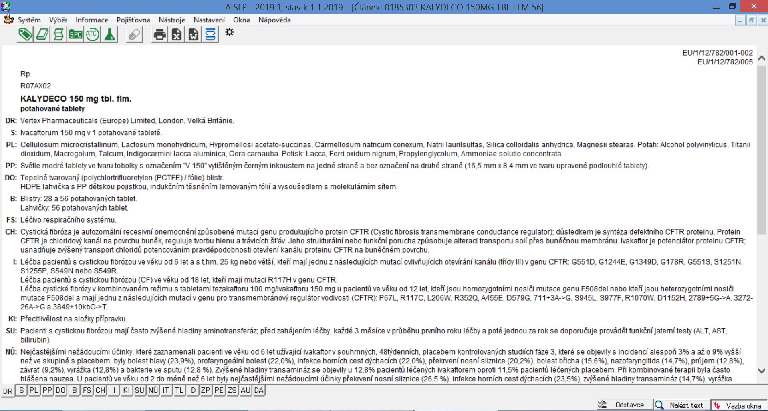
Task: Switch to the FS tab
Action: coord(87,390)
